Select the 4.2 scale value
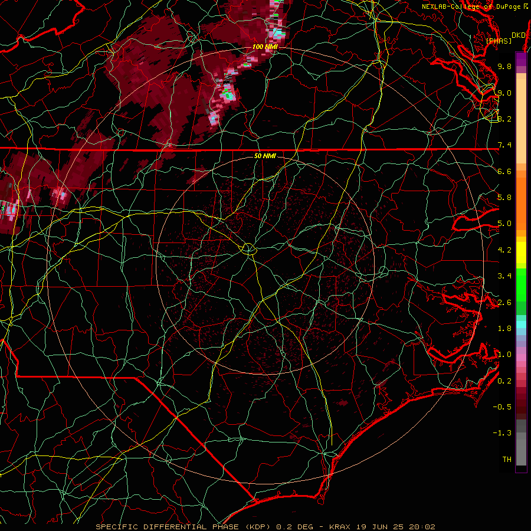Screen dimensions: 531x531 (504, 250)
